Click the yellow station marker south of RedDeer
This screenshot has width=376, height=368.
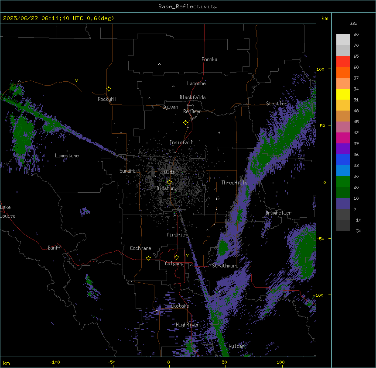click(x=185, y=123)
